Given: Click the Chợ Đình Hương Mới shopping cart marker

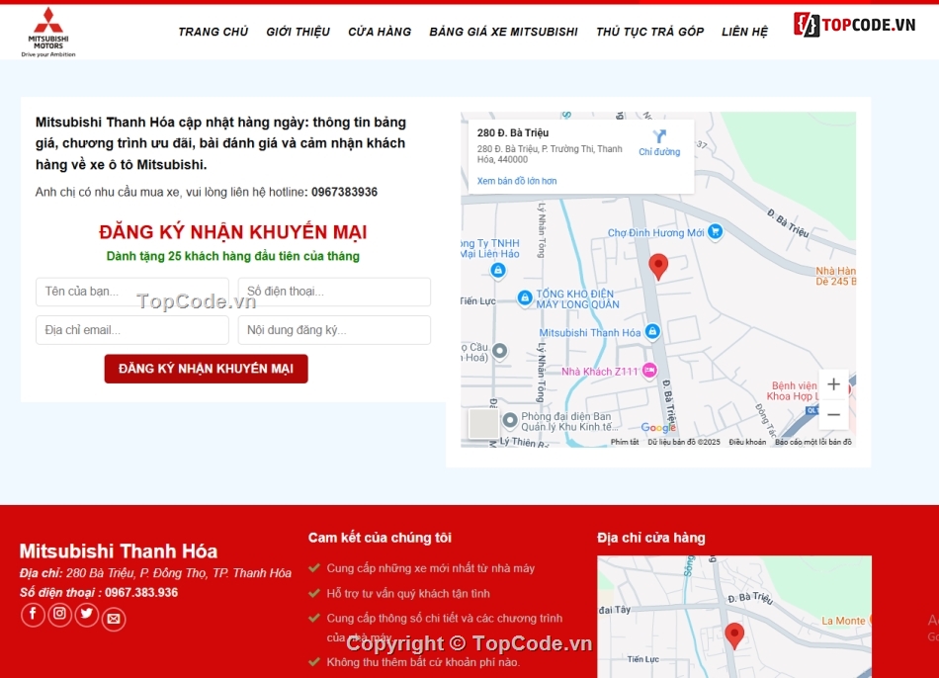Looking at the screenshot, I should [x=715, y=231].
